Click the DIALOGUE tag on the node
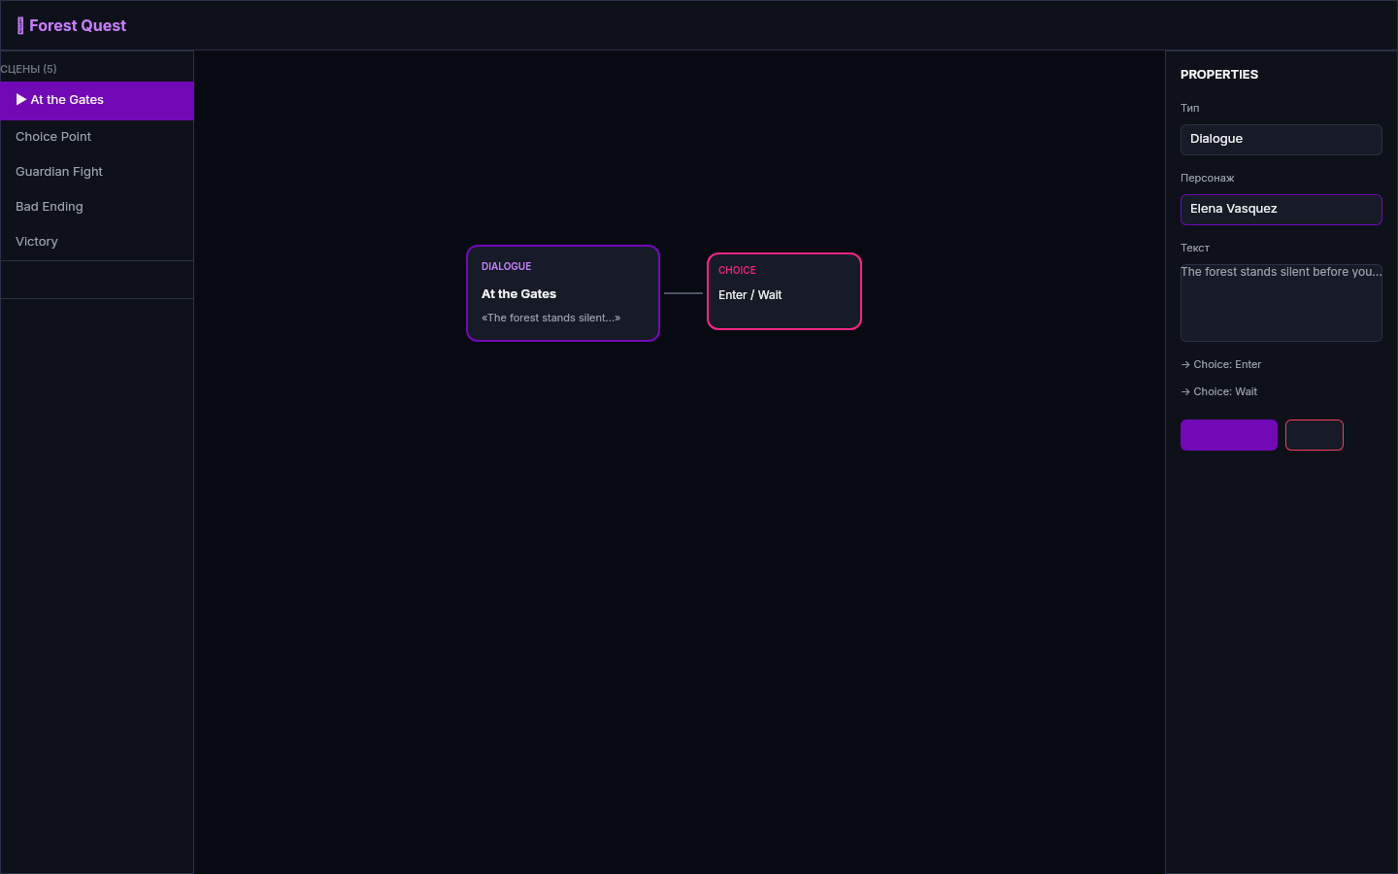 click(x=507, y=266)
